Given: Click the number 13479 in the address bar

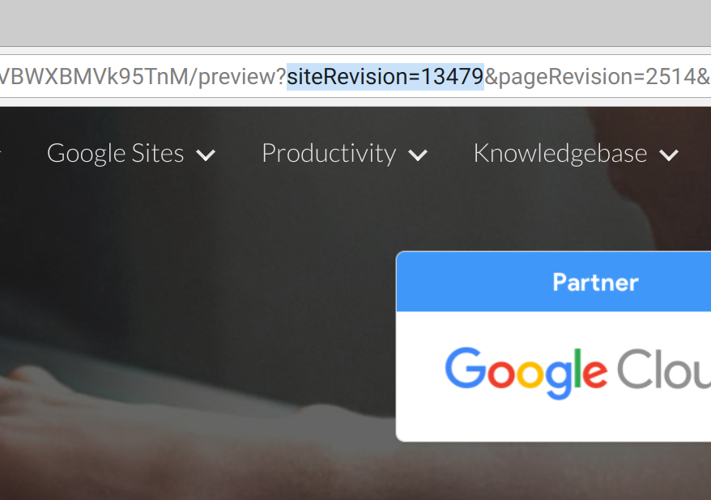Looking at the screenshot, I should click(x=453, y=77).
